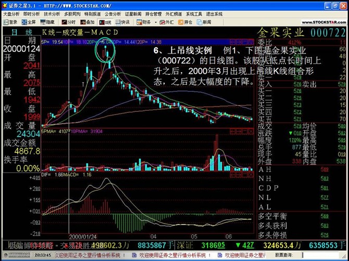Click the 退出系统 menu item
Image resolution: width=349 pixels, height=261 pixels.
[x=214, y=14]
